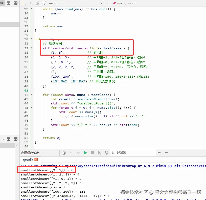Screen dimensions: 206x200
Task: Click the lower-left sidebar split-add icon
Action: [9, 139]
